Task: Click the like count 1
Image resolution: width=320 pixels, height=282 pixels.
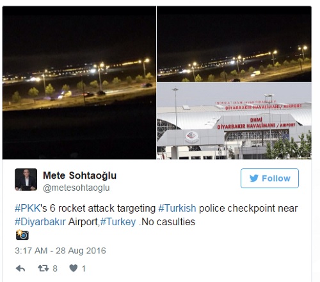Action: (84, 269)
